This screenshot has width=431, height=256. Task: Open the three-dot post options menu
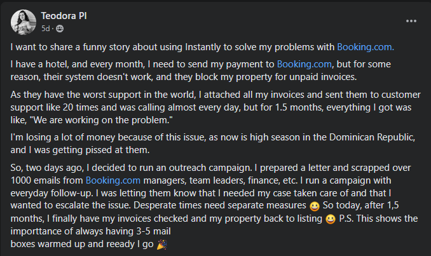coord(411,21)
